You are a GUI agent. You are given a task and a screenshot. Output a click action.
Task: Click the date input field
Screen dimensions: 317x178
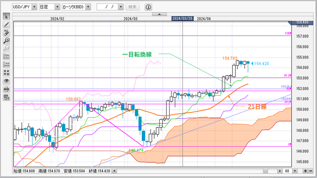[107, 7]
